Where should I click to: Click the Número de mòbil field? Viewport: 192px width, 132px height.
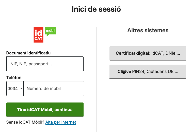point(54,89)
